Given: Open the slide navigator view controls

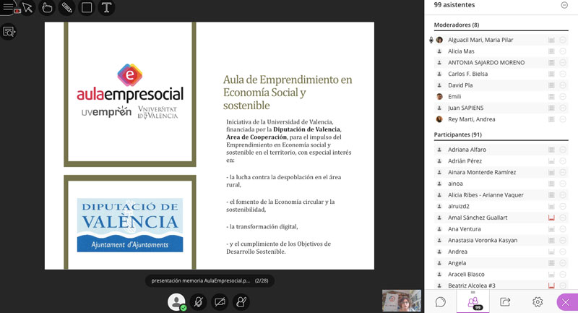Looking at the screenshot, I should pyautogui.click(x=9, y=31).
